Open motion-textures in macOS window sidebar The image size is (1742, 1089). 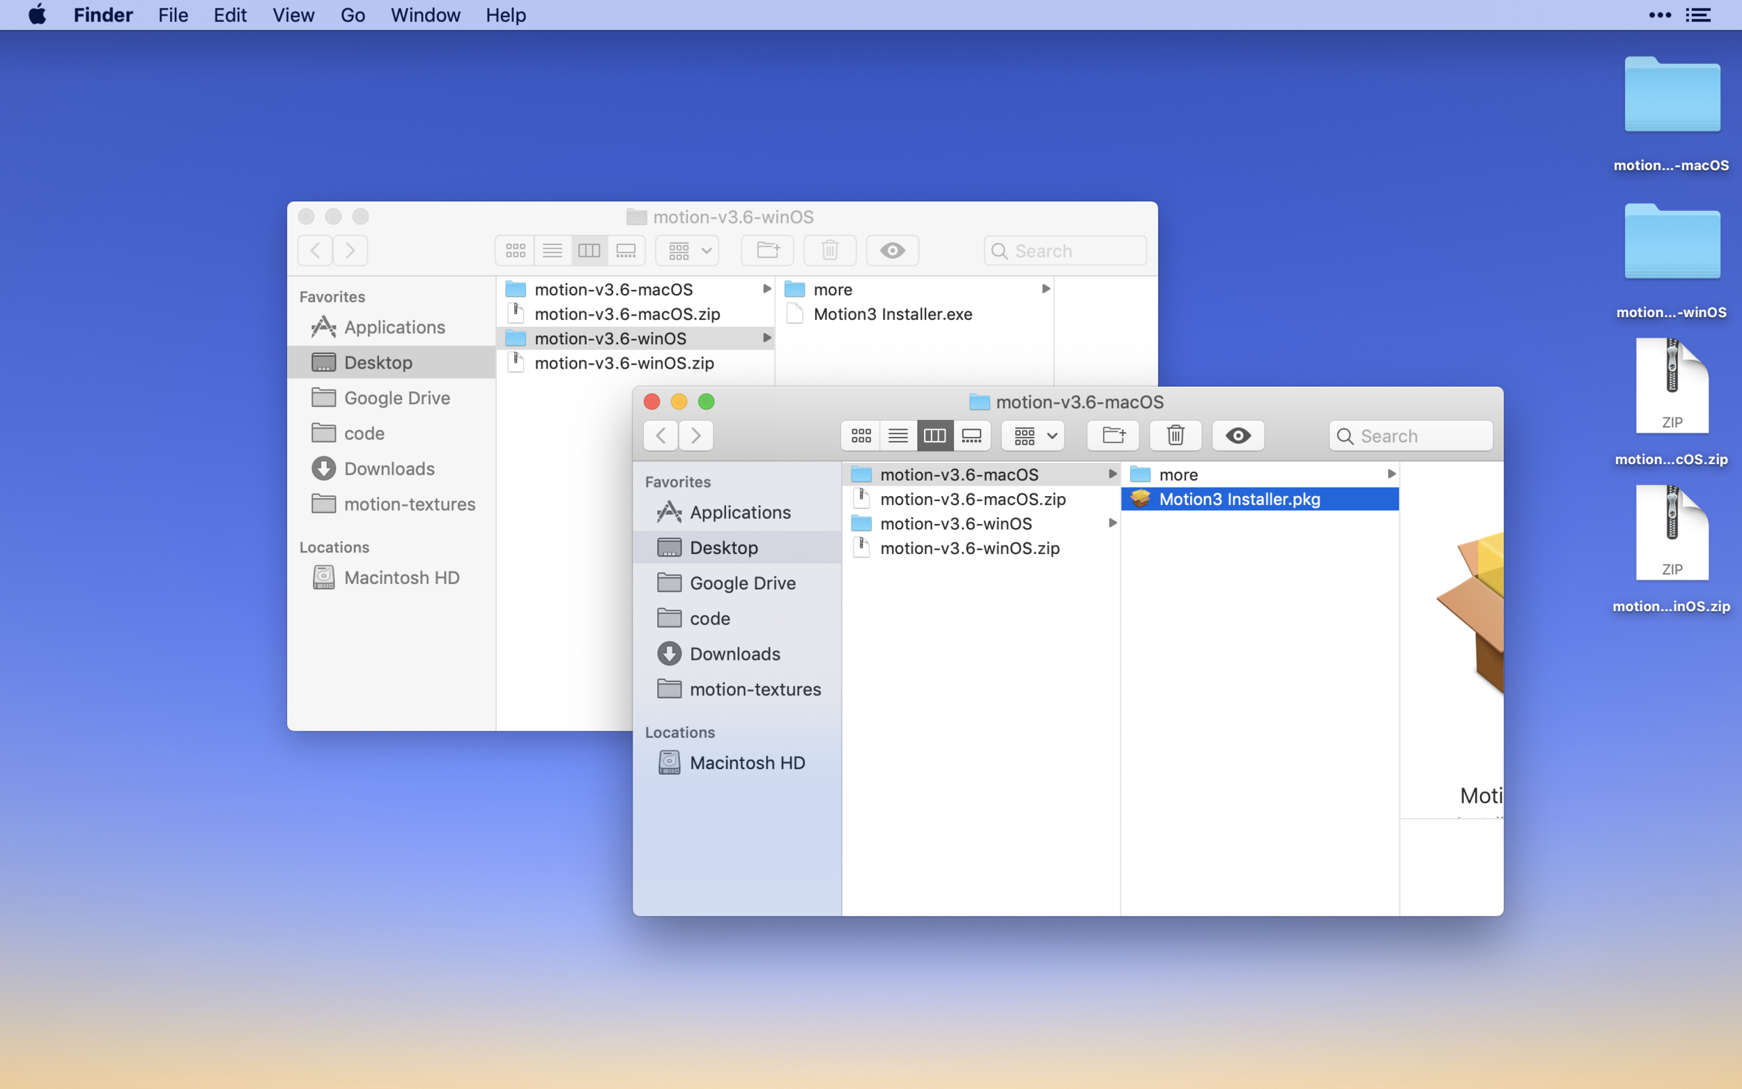point(737,688)
